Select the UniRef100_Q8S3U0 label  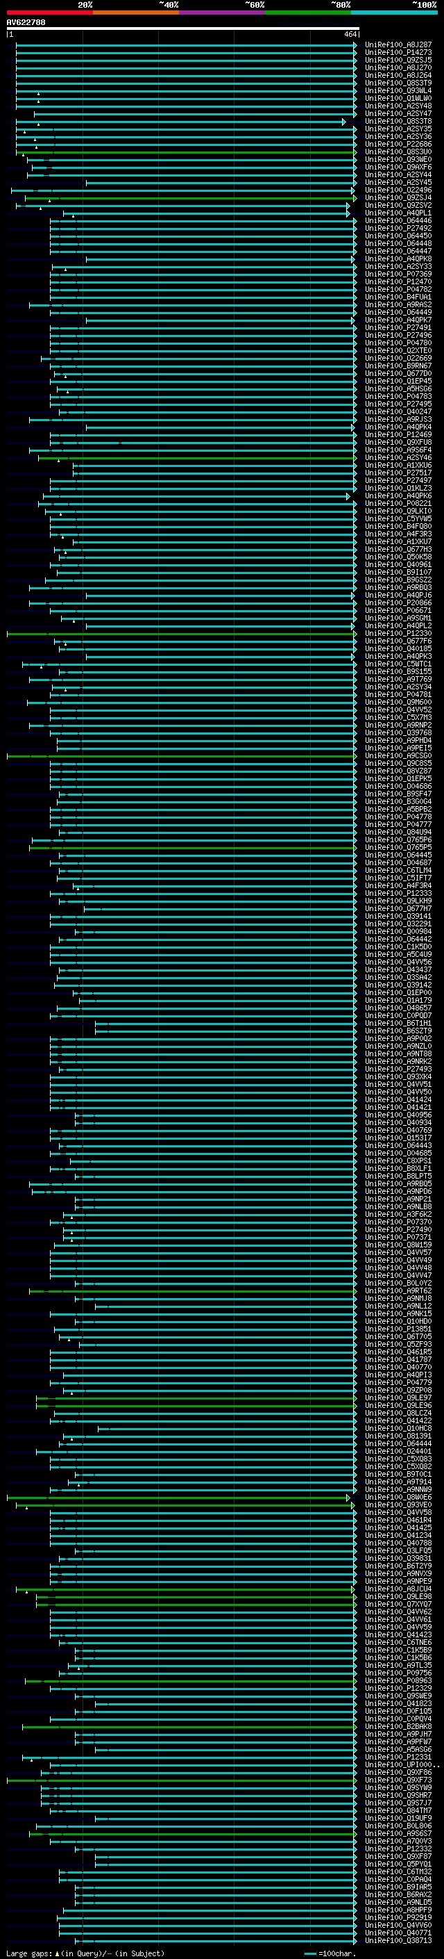click(398, 151)
